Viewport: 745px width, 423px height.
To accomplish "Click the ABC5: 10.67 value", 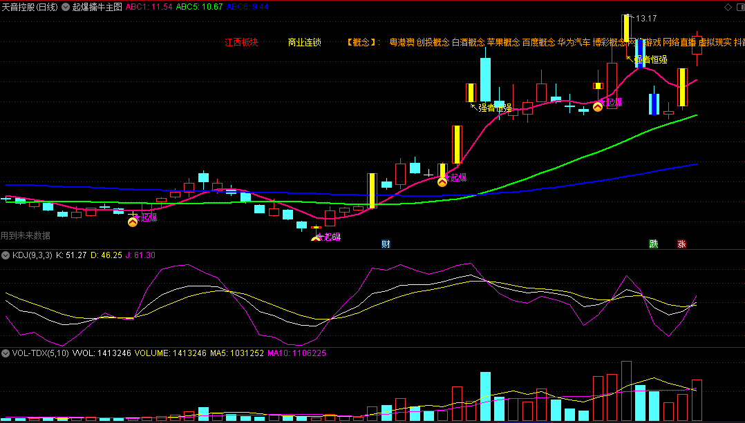I will [x=199, y=7].
